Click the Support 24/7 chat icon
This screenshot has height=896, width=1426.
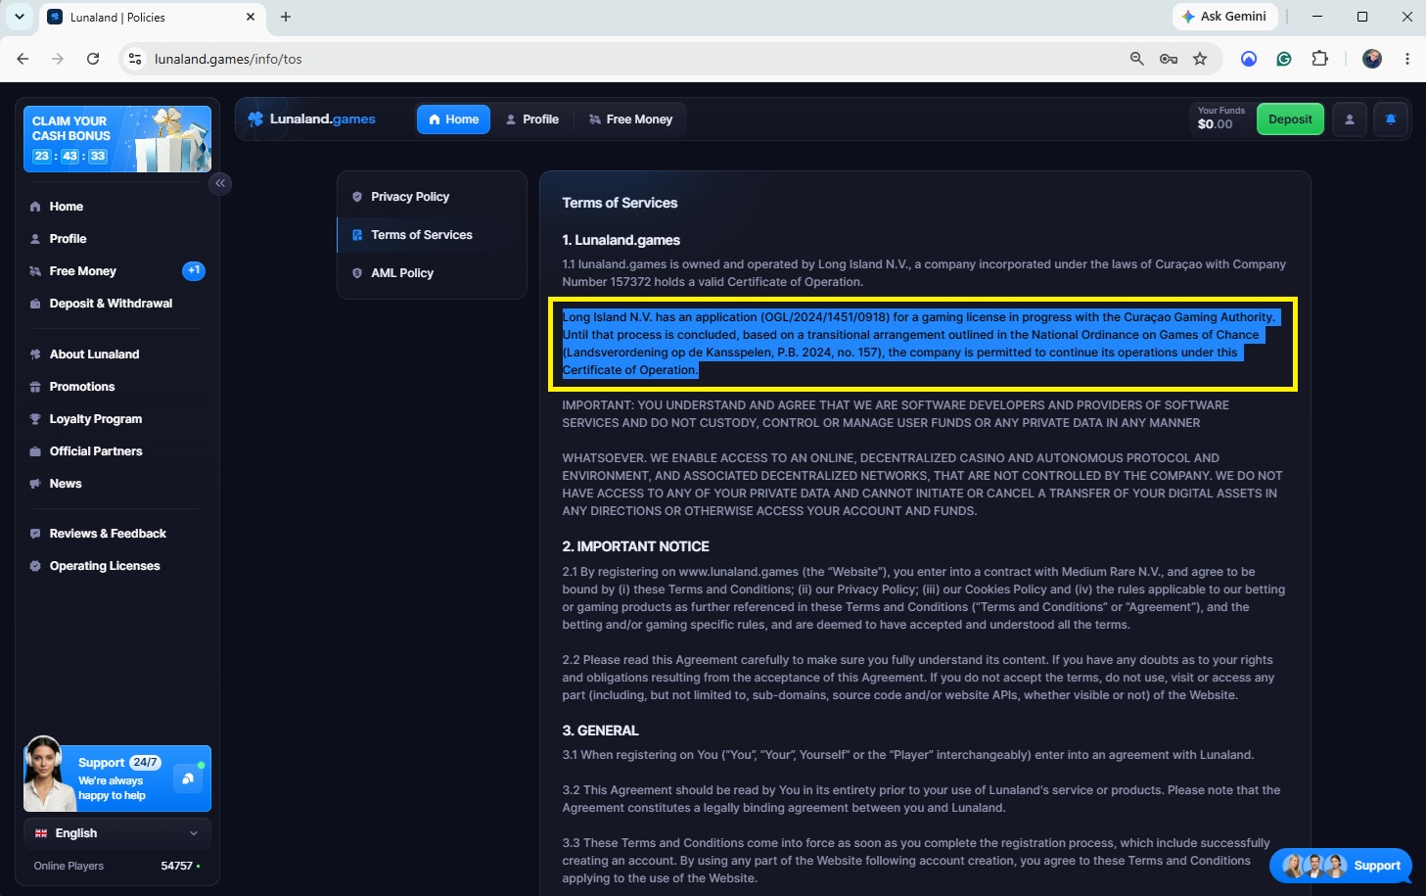187,778
